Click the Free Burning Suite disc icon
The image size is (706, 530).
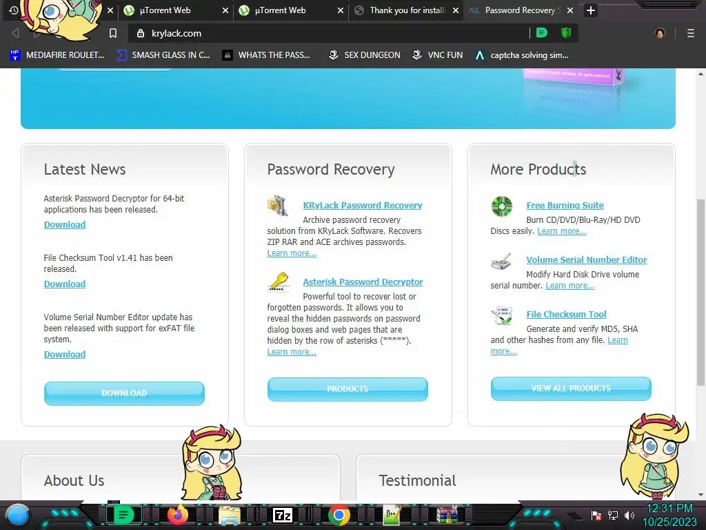pos(502,206)
